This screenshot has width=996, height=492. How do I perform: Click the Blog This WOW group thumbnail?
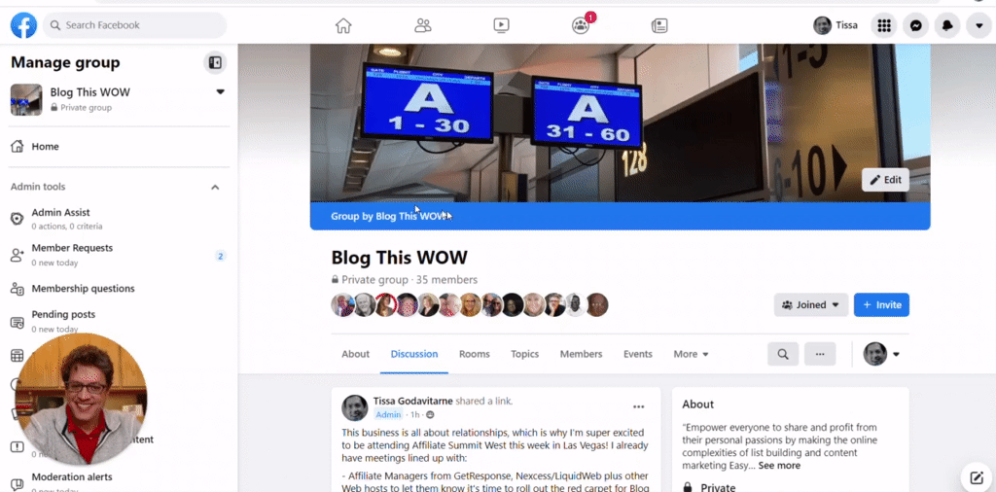[26, 100]
